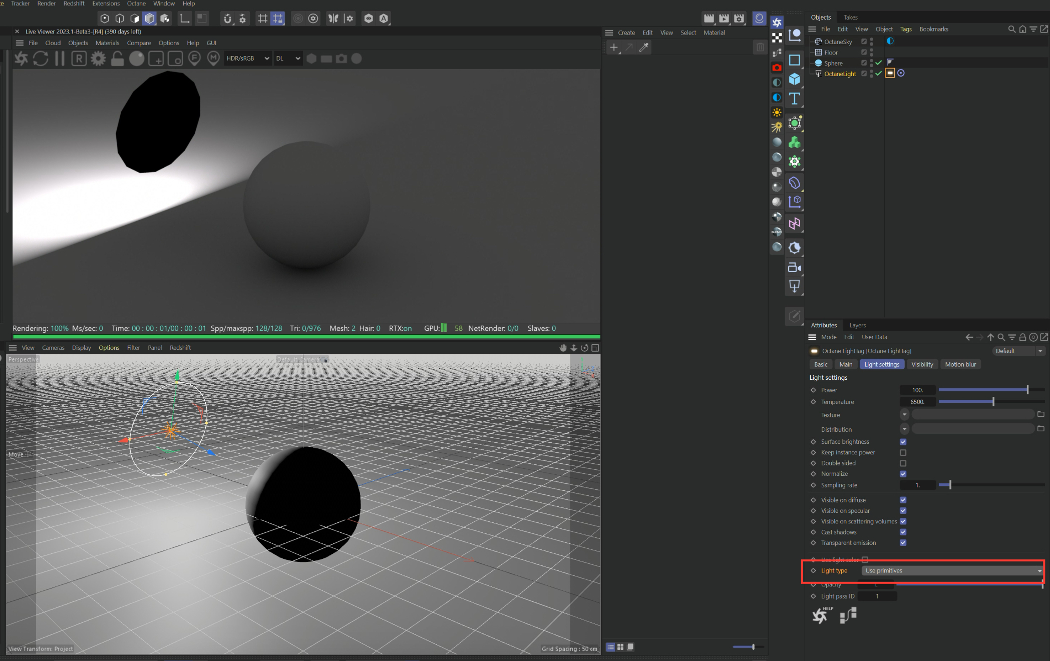Click the clay mode sphere icon
This screenshot has height=661, width=1050.
click(137, 59)
